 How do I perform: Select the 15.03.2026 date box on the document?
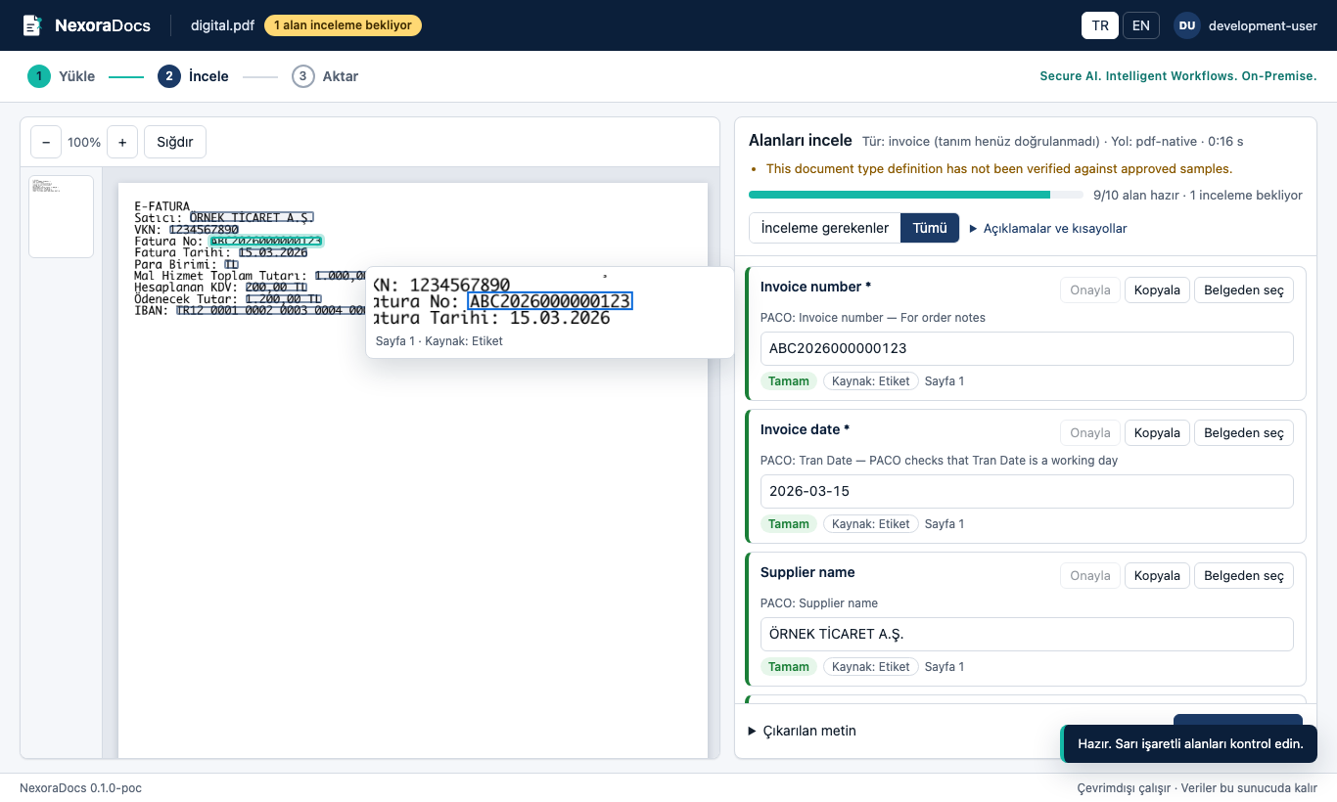point(273,252)
